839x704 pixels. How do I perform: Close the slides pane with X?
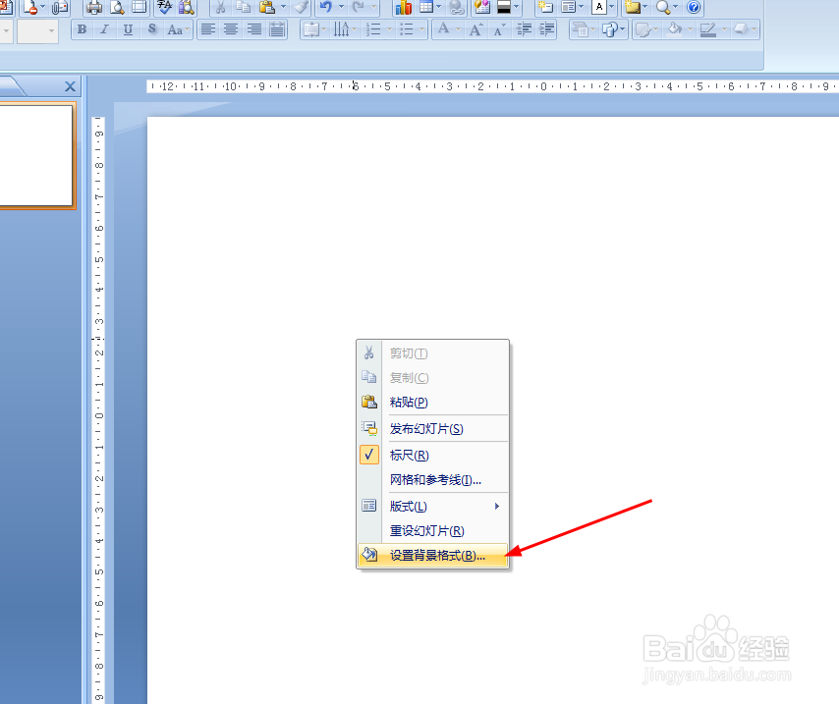[70, 86]
